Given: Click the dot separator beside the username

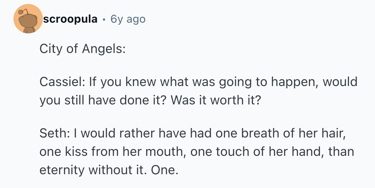Looking at the screenshot, I should tap(104, 20).
